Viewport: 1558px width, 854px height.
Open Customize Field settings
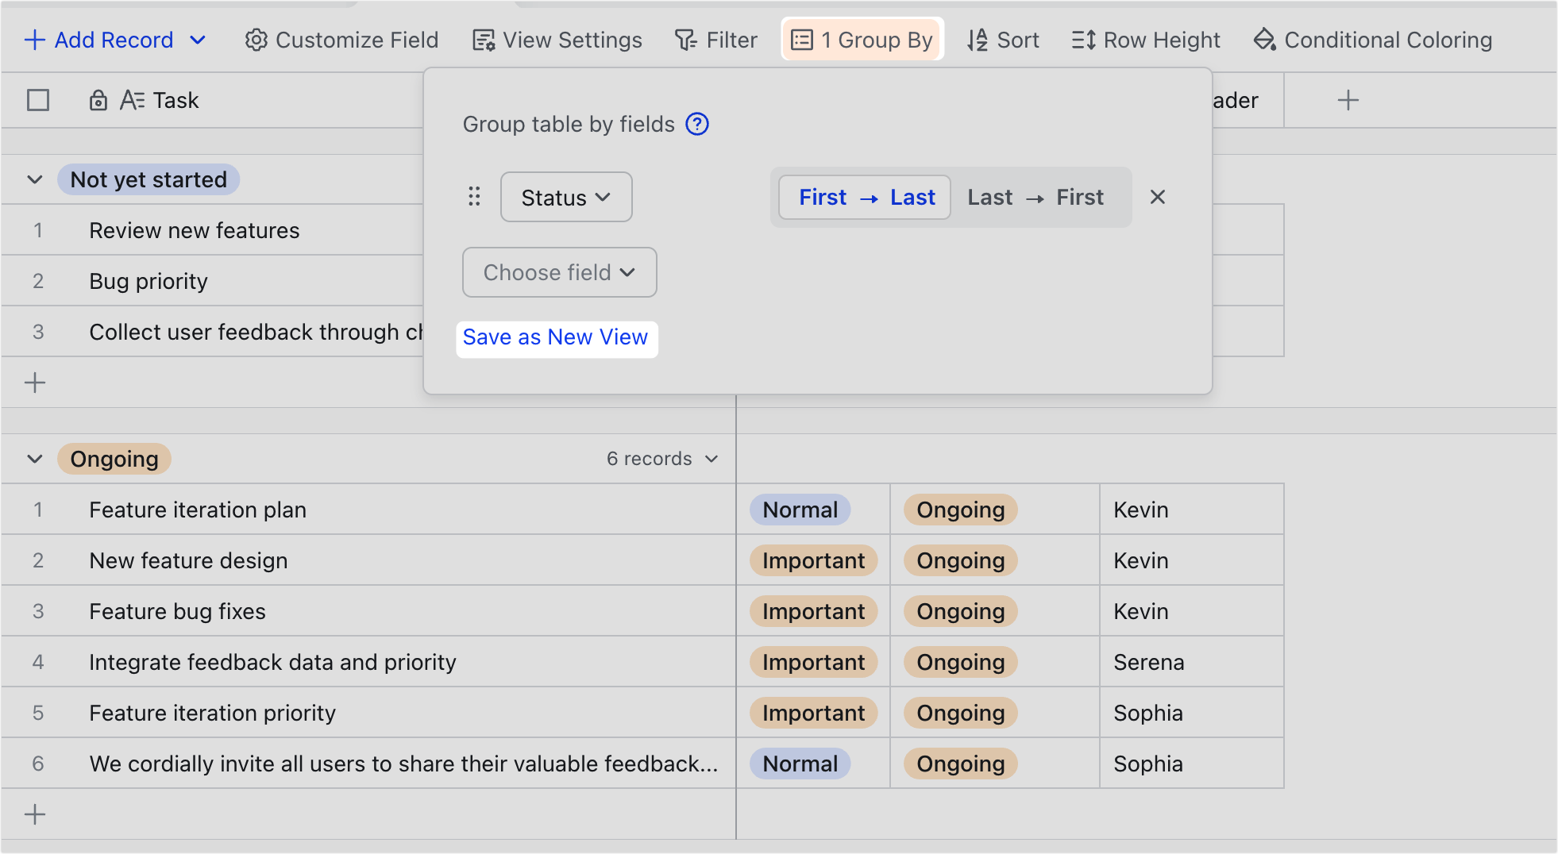[341, 40]
